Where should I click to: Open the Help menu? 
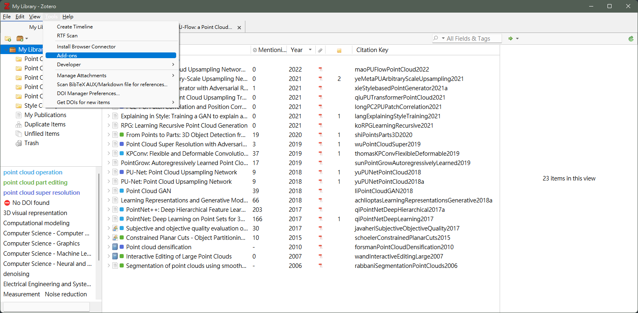coord(68,17)
